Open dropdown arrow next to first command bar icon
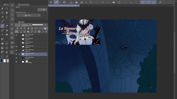The image size is (177, 99). pyautogui.click(x=60, y=2)
